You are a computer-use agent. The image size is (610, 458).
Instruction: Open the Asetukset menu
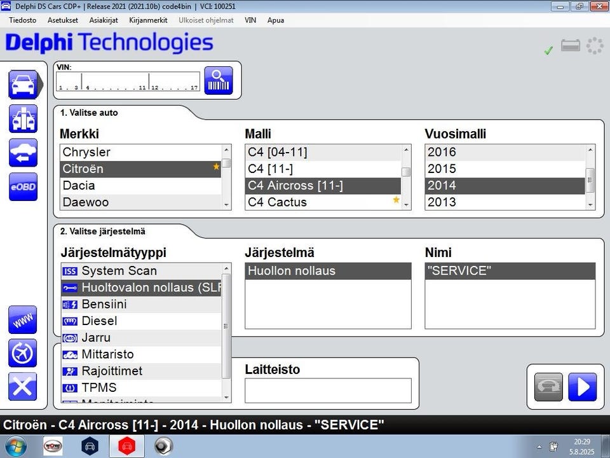tap(63, 20)
